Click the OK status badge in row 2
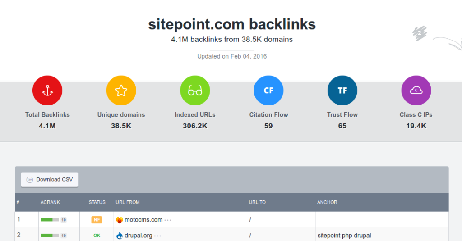Screen dimensions: 462x241 pyautogui.click(x=97, y=235)
